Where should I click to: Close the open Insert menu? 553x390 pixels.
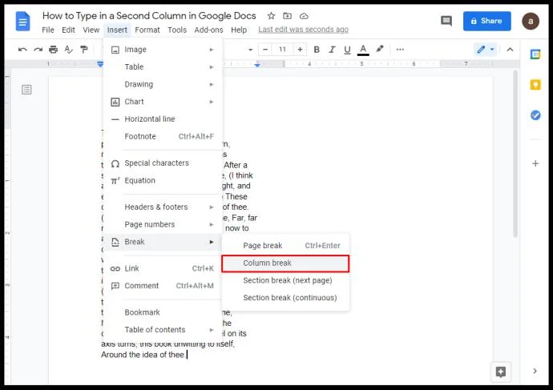pyautogui.click(x=117, y=30)
